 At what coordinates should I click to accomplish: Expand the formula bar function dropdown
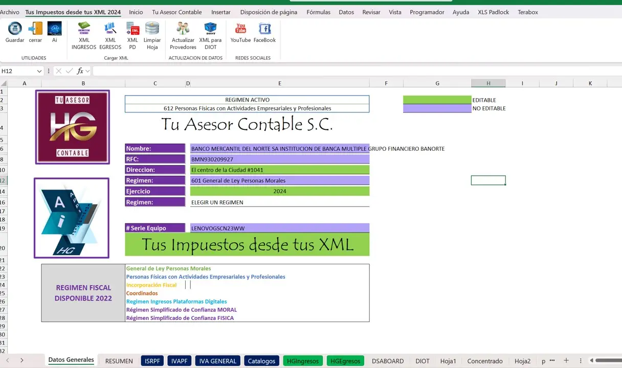pyautogui.click(x=88, y=71)
